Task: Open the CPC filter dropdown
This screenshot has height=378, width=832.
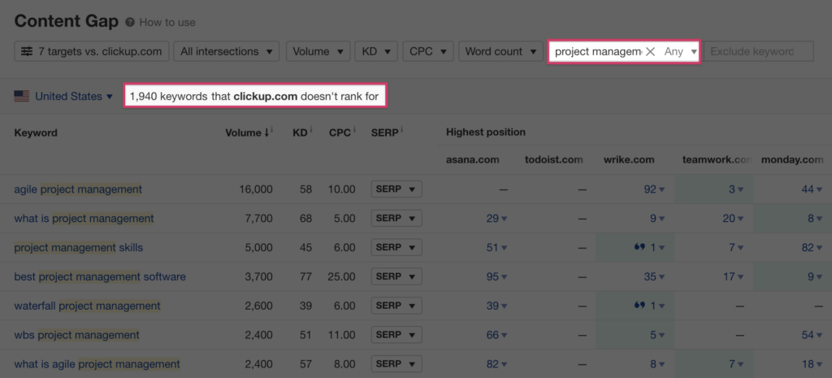Action: [x=428, y=51]
